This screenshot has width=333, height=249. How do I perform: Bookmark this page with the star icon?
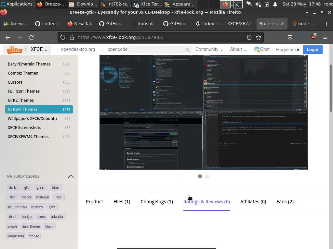(x=259, y=37)
